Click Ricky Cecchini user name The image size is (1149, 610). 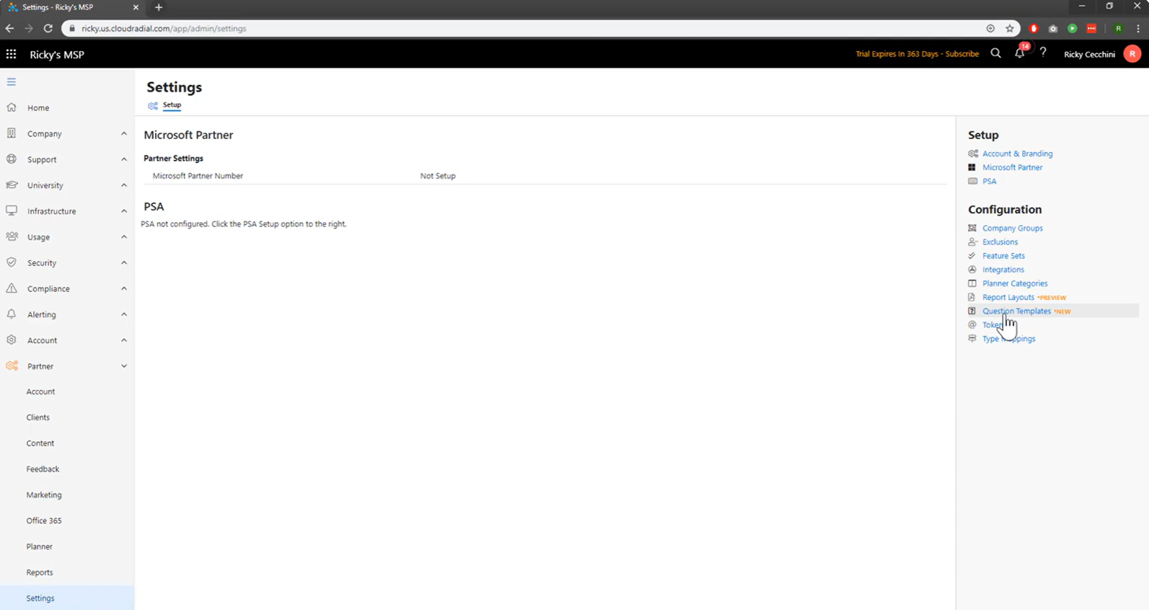point(1089,54)
